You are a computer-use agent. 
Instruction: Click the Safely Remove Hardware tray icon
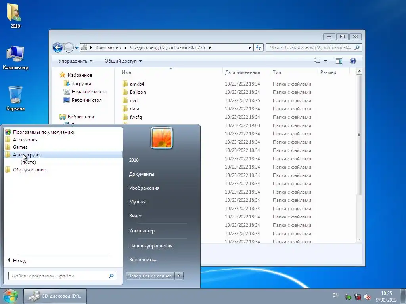(x=348, y=297)
